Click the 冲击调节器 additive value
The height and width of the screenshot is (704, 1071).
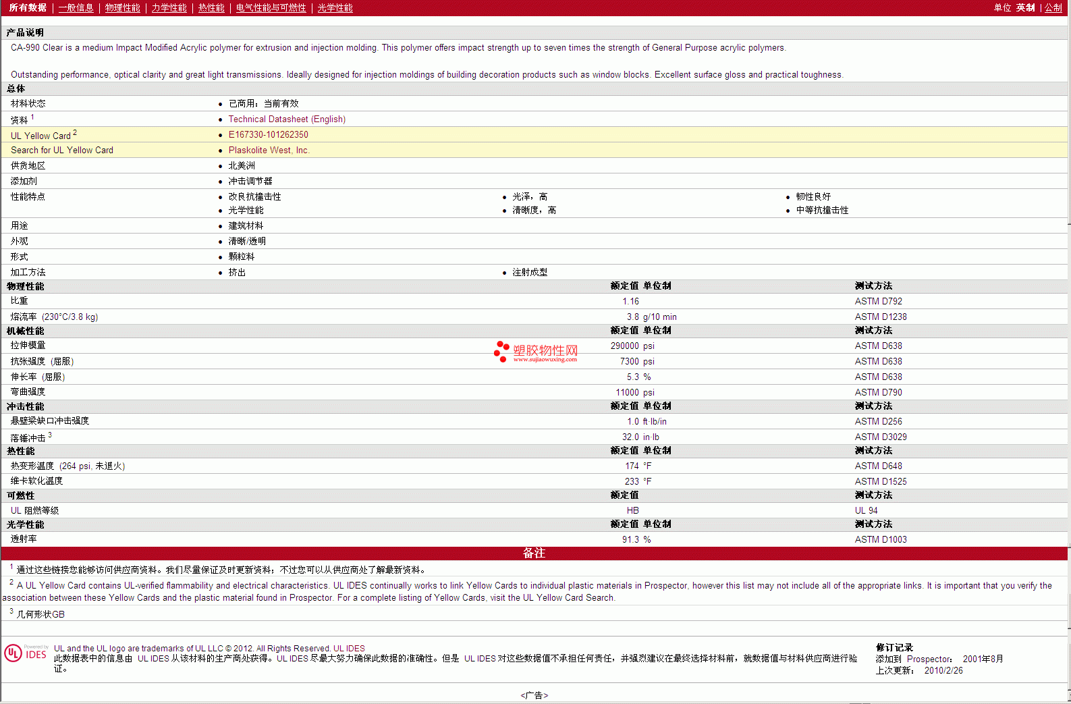pos(250,181)
